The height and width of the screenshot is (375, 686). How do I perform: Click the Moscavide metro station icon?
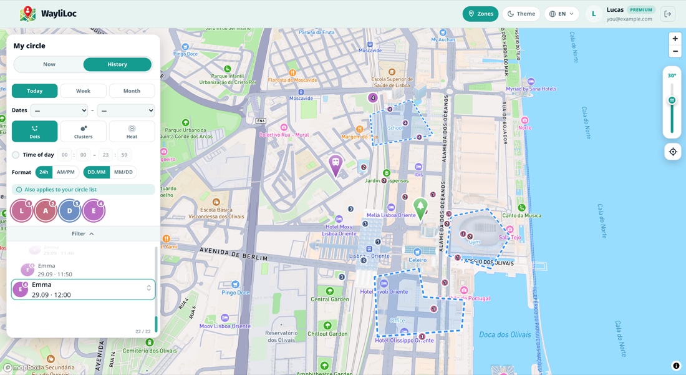pyautogui.click(x=301, y=92)
